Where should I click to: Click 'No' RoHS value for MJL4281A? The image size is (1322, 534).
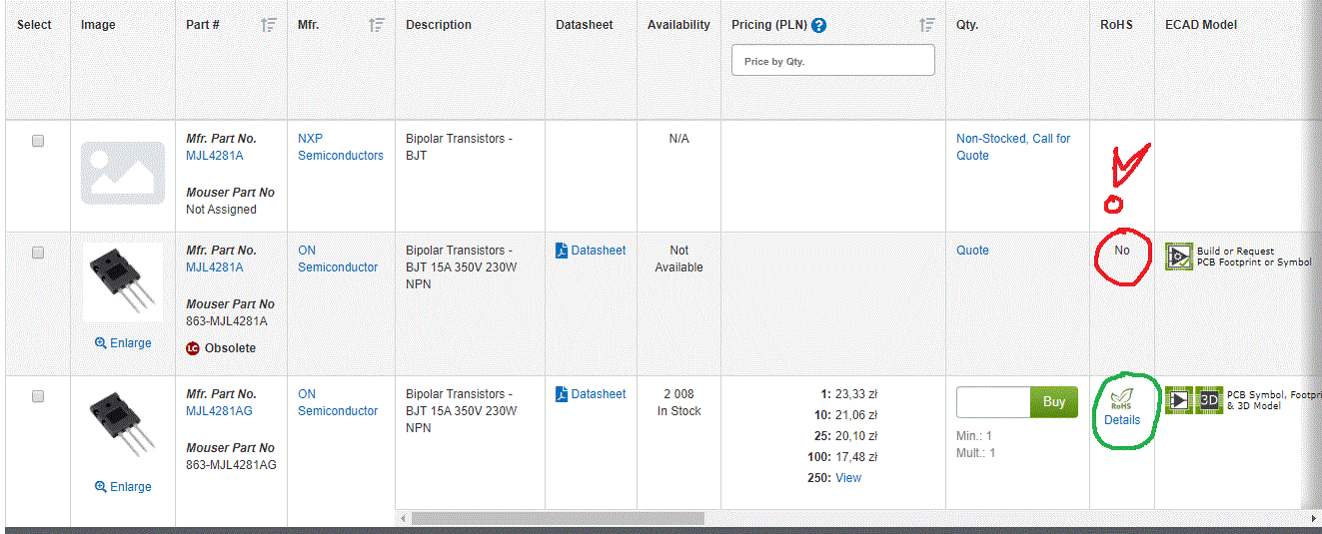[1122, 251]
